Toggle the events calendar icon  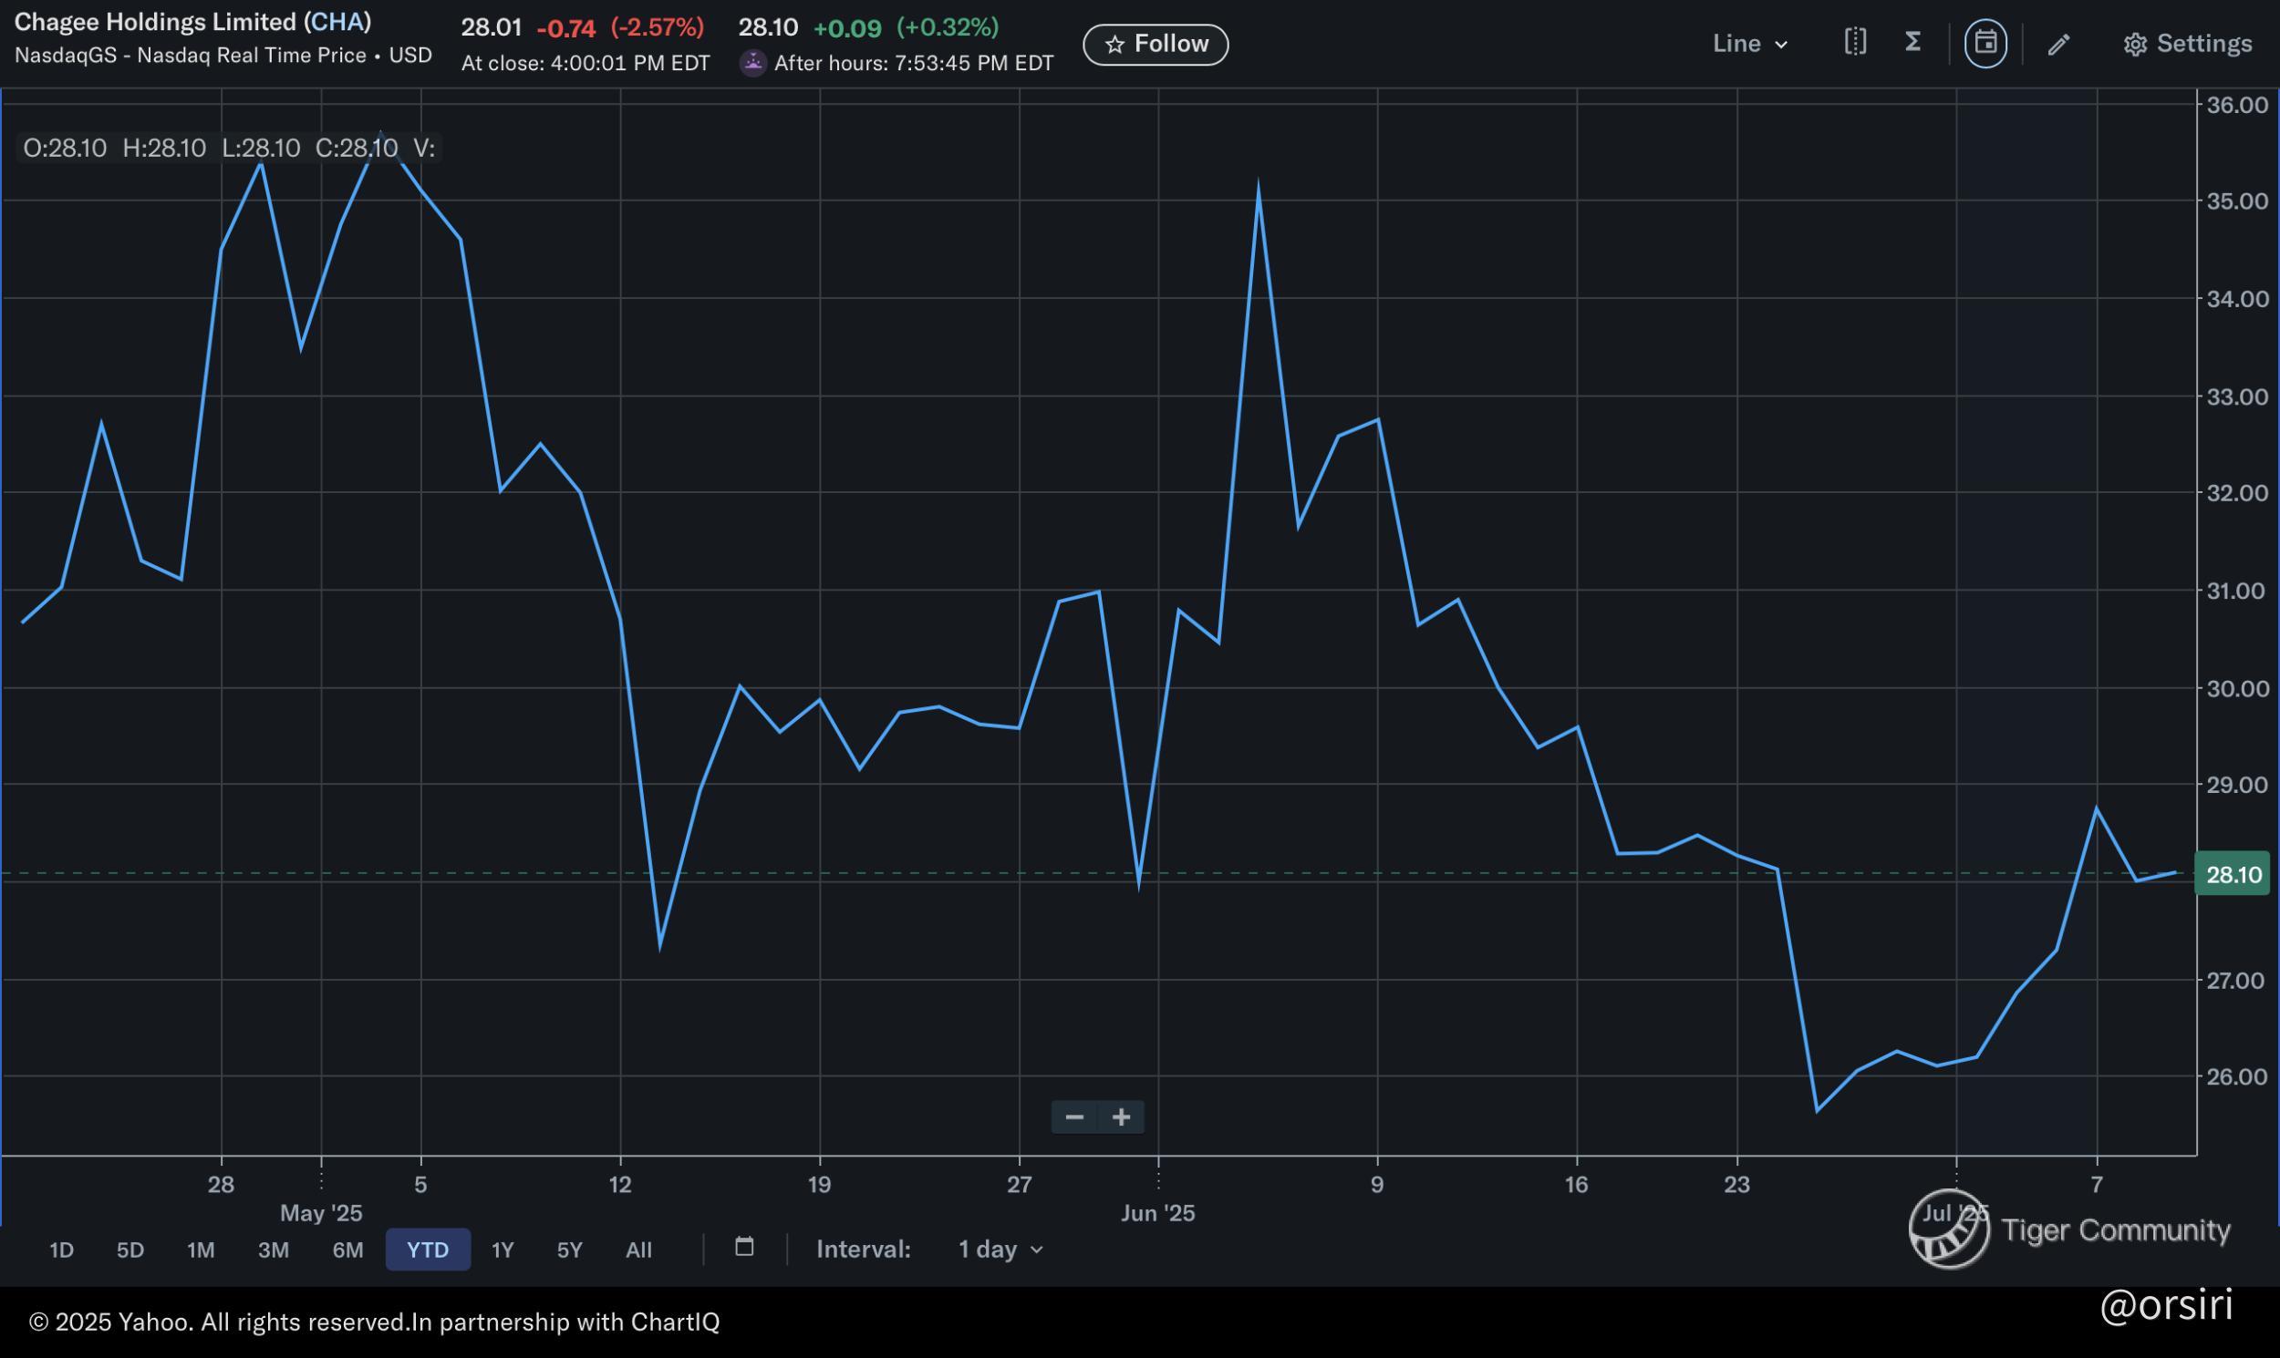click(1985, 43)
